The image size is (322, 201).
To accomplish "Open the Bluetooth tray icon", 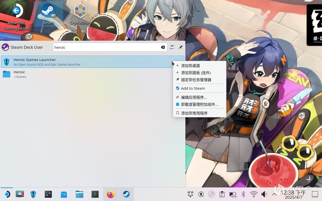I will point(243,194).
